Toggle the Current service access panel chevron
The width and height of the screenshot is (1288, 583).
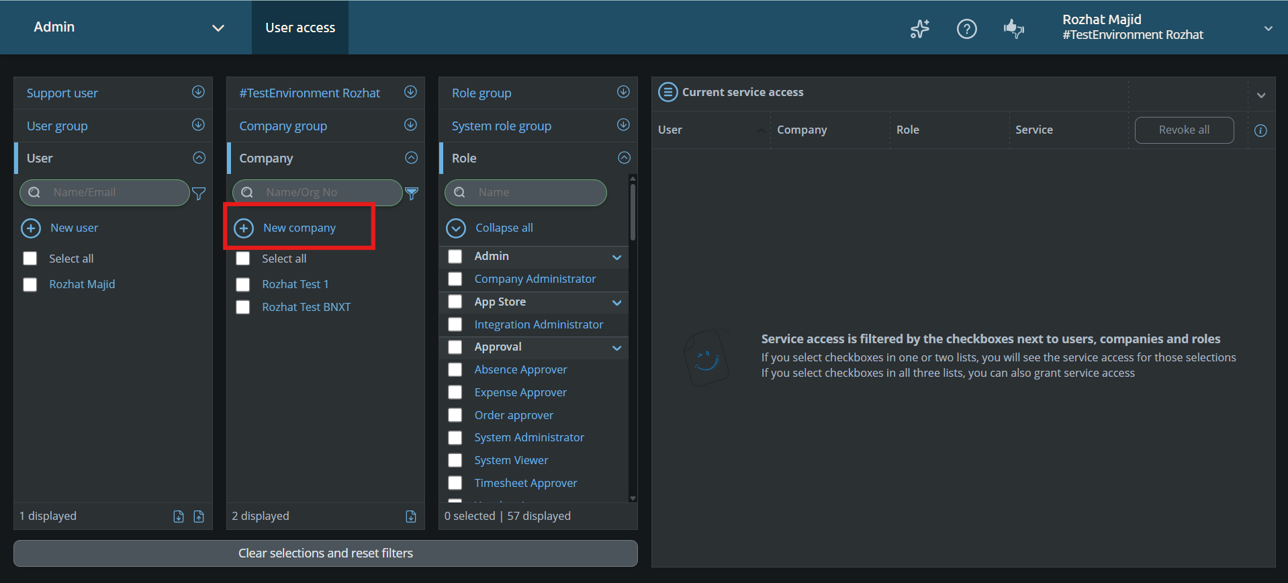pos(1261,95)
